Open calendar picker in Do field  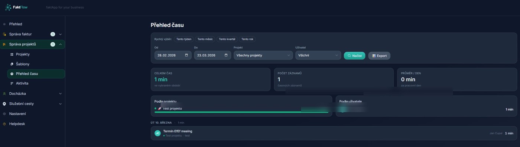[226, 55]
